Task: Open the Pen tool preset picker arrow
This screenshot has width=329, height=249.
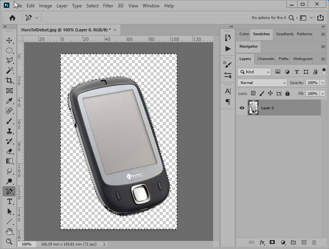Action: click(36, 18)
